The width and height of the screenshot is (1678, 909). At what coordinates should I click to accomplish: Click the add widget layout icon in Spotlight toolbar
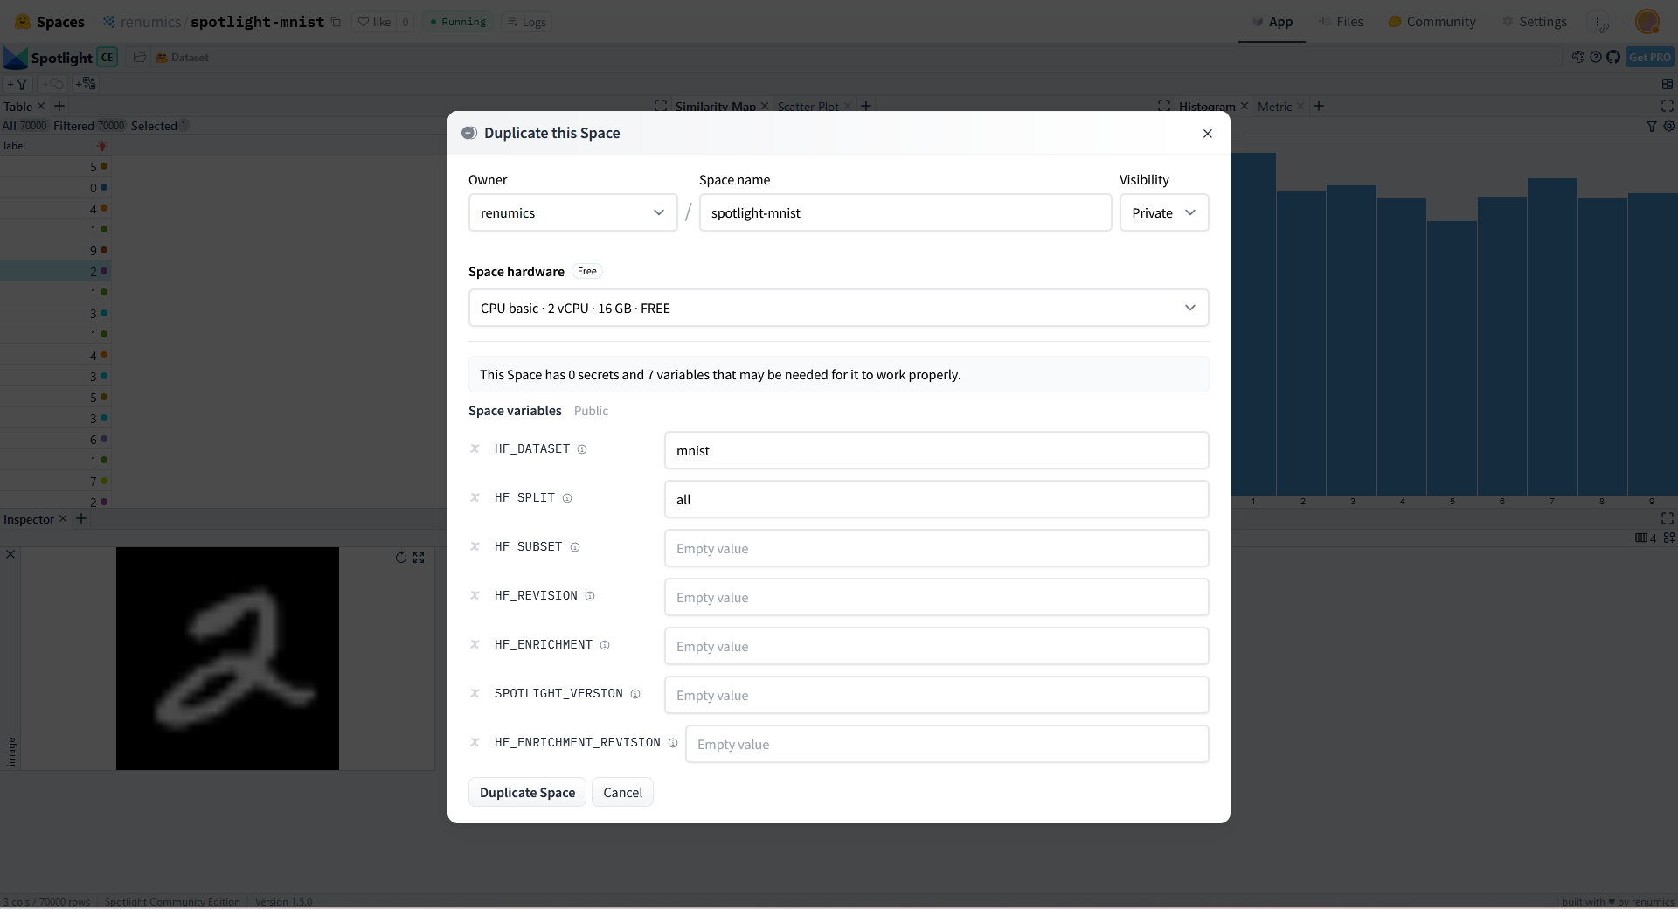point(86,84)
